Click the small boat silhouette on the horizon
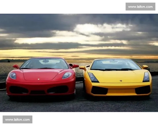 click(x=8, y=61)
